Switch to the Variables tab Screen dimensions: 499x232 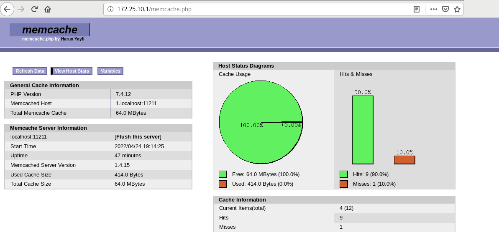(110, 71)
